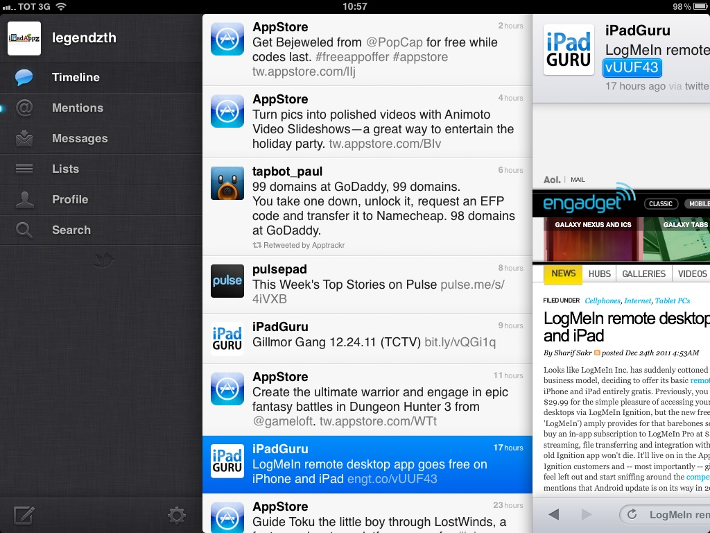The width and height of the screenshot is (710, 533).
Task: Tap highlighted vUUF43 link in detail header
Action: [632, 67]
